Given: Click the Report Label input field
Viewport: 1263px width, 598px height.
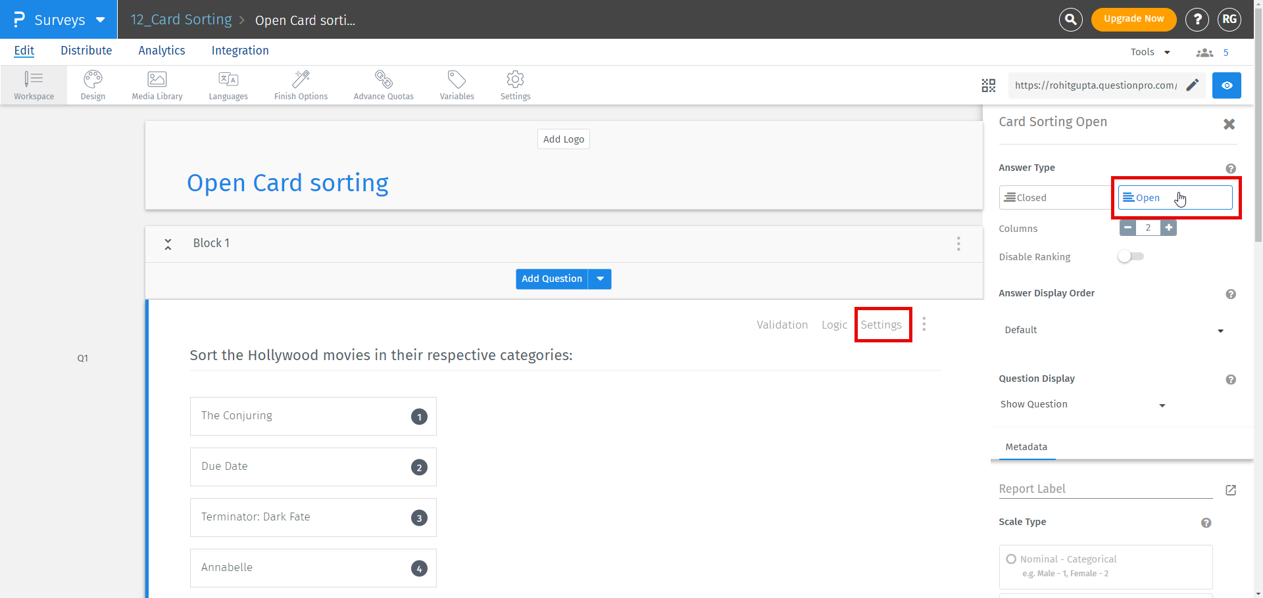Looking at the screenshot, I should coord(1105,489).
